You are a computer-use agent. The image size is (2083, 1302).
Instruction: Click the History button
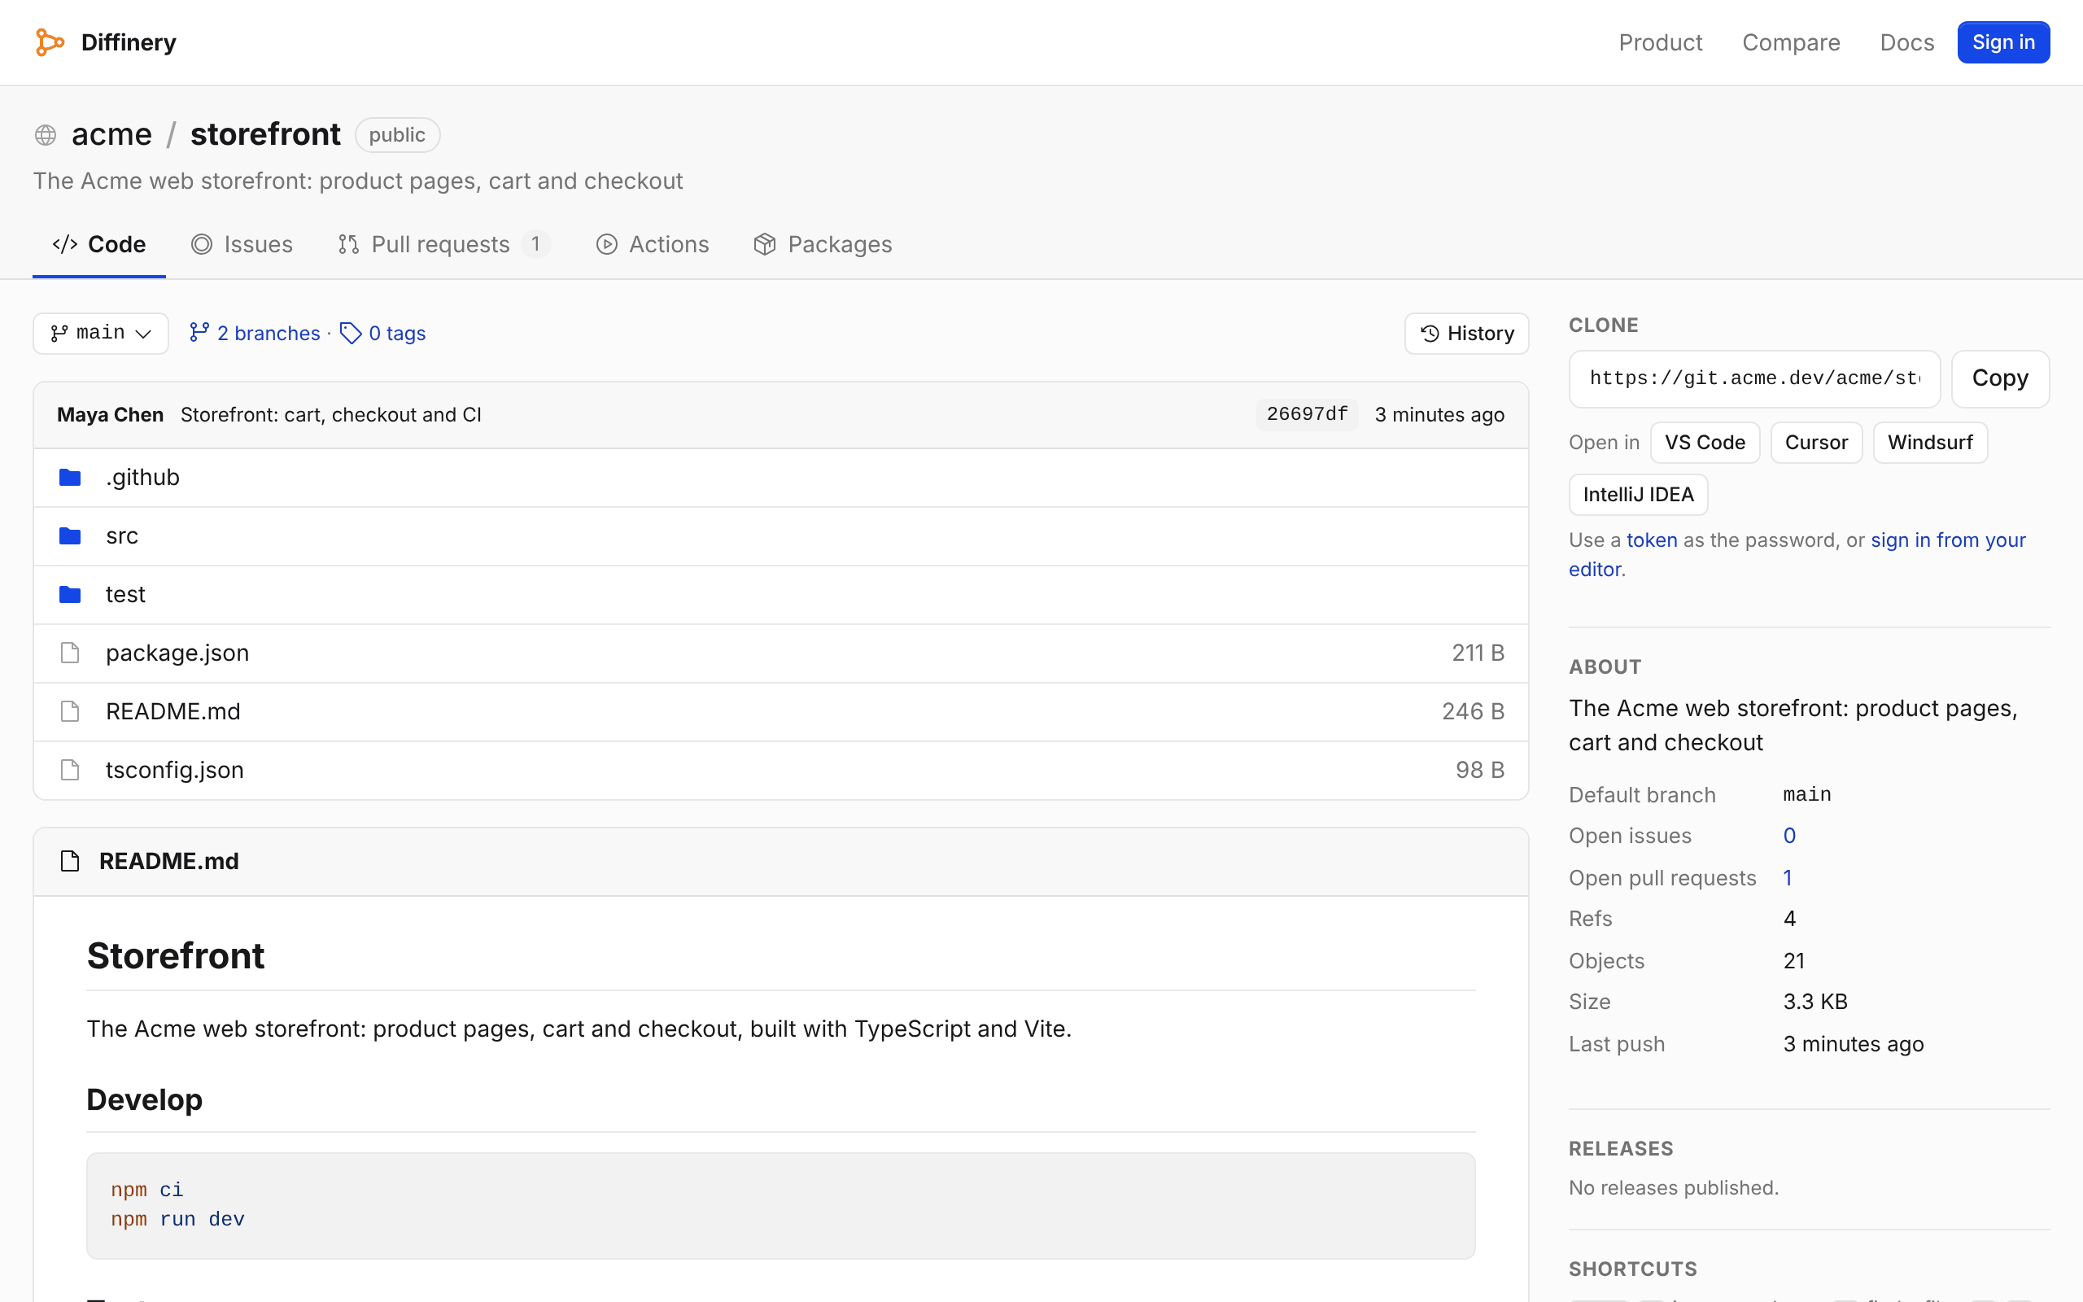(x=1467, y=334)
